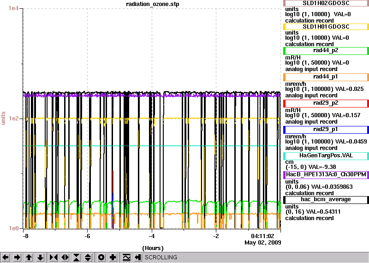Viewport: 369px width, 263px height.
Task: Zoom out horizontally using the outward-arrows icon
Action: pyautogui.click(x=65, y=257)
